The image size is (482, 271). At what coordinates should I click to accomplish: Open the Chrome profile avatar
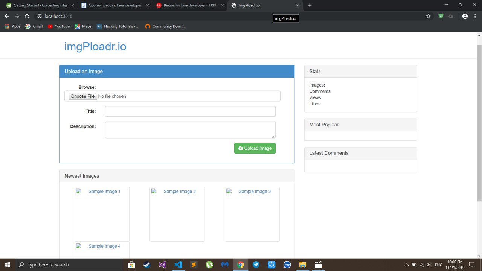point(465,16)
